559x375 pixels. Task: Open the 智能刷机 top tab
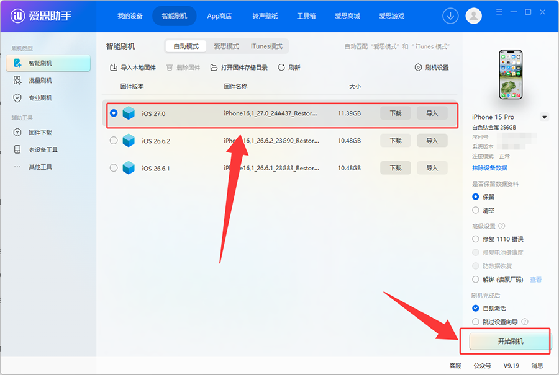pos(175,16)
